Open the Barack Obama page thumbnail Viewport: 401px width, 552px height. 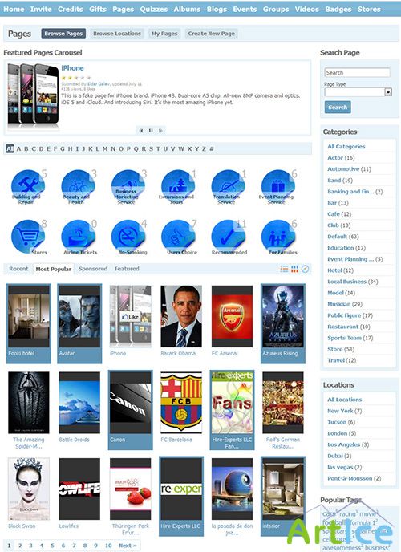coord(181,316)
